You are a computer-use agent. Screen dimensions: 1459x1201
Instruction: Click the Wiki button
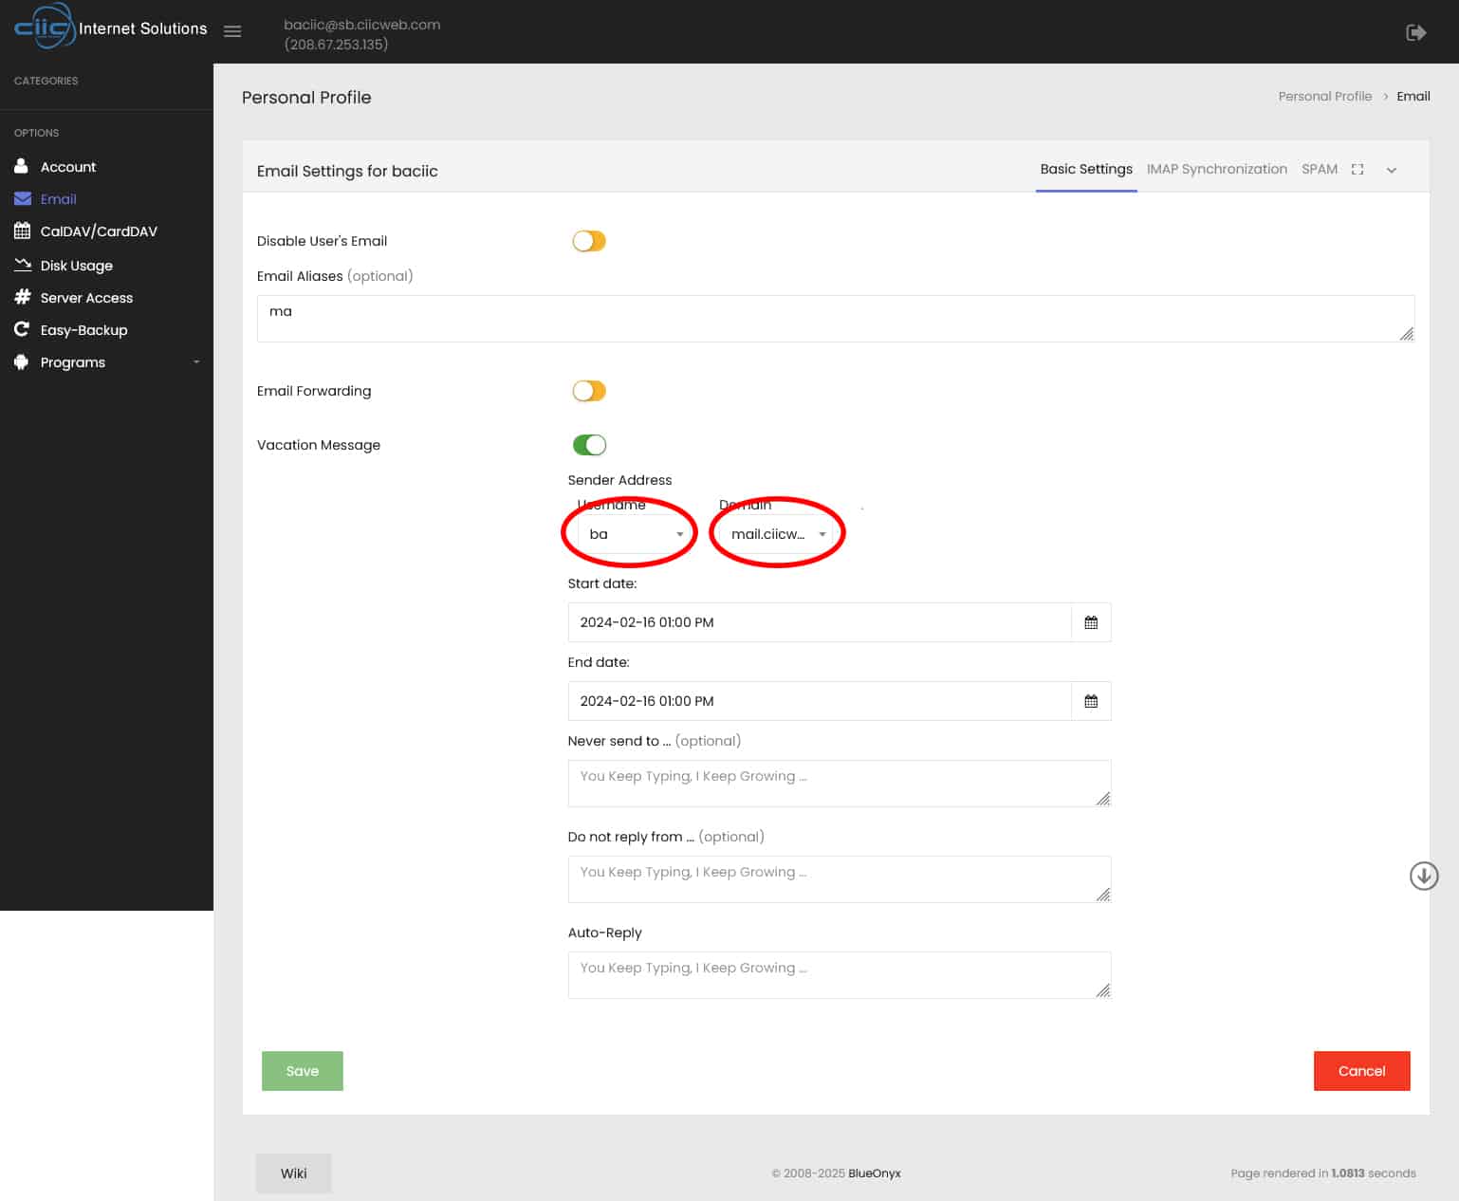[x=294, y=1173]
